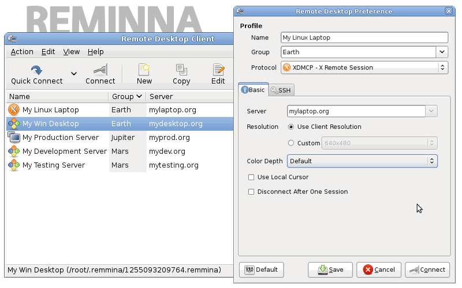462x288 pixels.
Task: Click the Save button
Action: click(x=330, y=270)
